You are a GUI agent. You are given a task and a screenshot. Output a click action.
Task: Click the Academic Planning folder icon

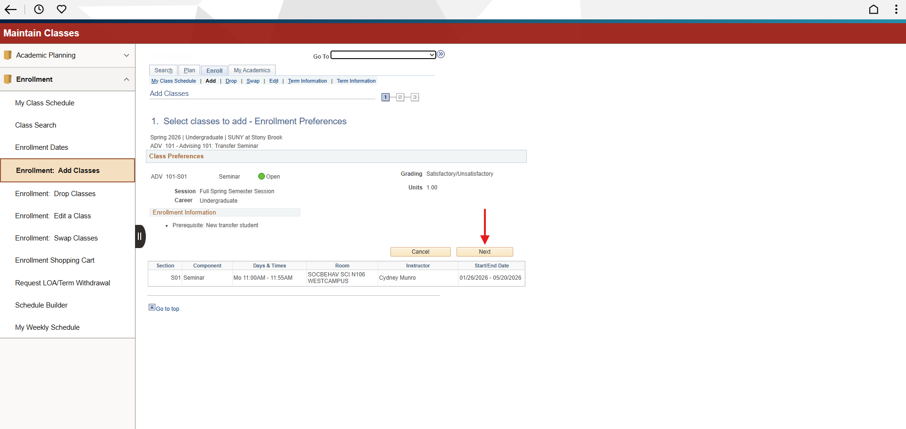coord(8,55)
